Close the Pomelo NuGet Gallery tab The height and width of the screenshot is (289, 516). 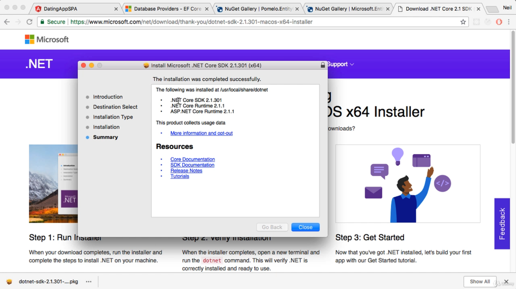pyautogui.click(x=297, y=9)
